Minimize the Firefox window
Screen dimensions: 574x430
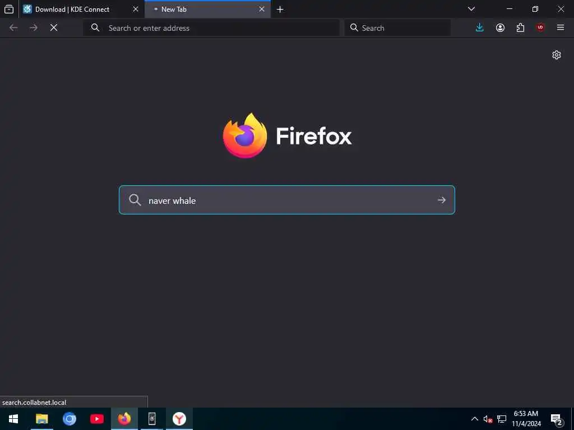[510, 9]
